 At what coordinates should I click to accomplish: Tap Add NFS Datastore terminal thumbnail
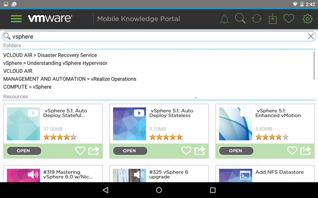[236, 175]
